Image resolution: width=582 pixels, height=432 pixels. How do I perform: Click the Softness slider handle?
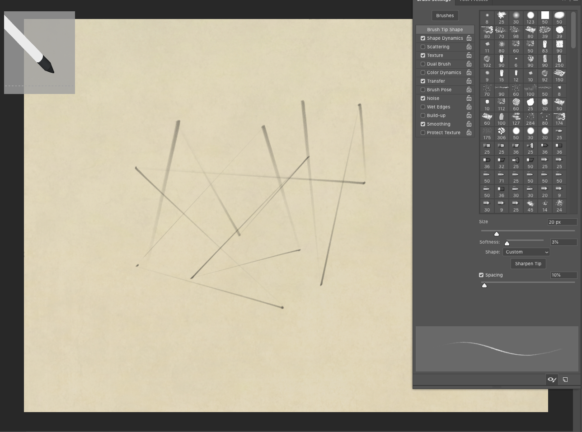tap(507, 243)
